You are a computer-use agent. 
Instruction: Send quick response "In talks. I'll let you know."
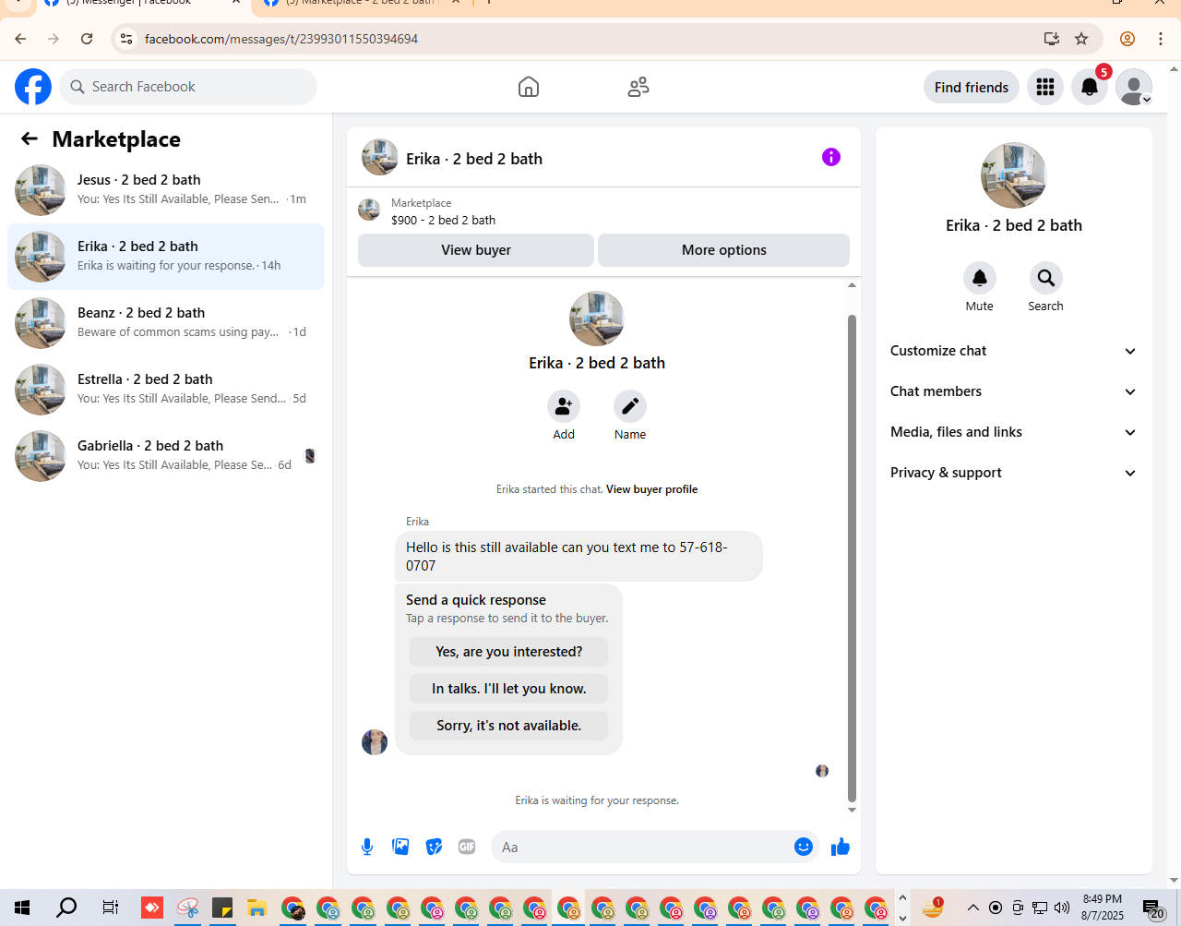click(x=509, y=689)
